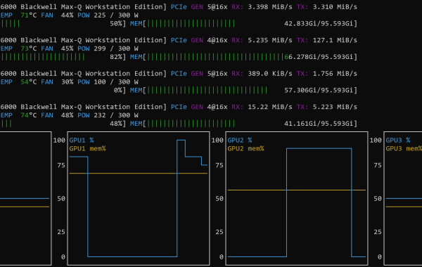Select the 42.833Gi/95.593Gi memory text
The width and height of the screenshot is (422, 267).
(x=319, y=24)
